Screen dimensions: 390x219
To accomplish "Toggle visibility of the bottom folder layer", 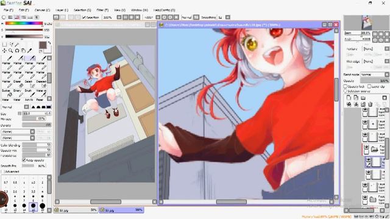I will 365,197.
